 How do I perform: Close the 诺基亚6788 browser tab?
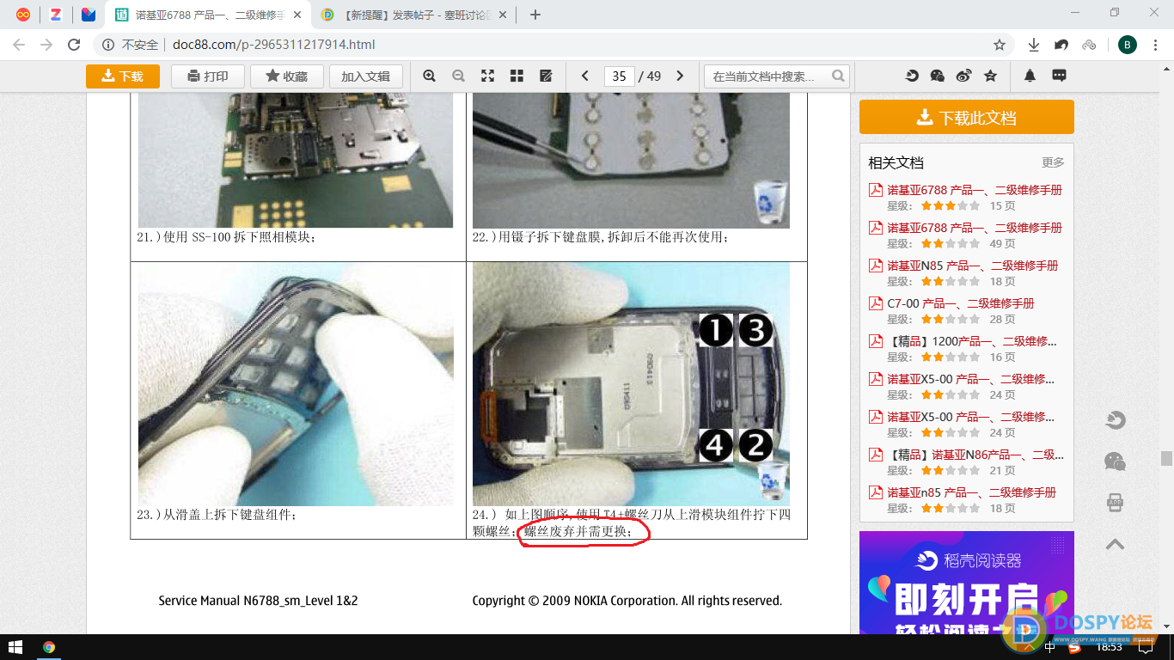point(297,15)
